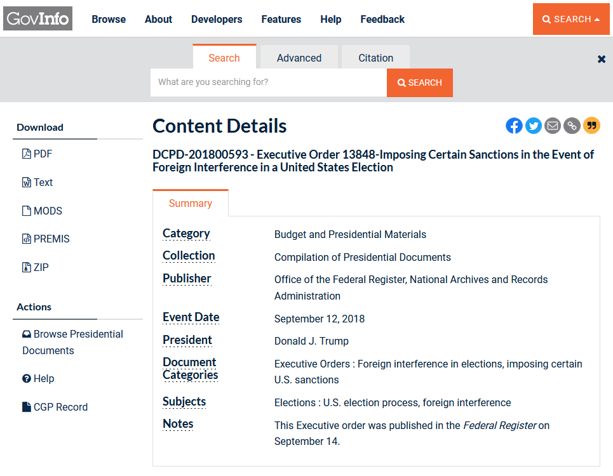The height and width of the screenshot is (476, 613).
Task: Open Browse Presidential Documents link
Action: tap(72, 342)
